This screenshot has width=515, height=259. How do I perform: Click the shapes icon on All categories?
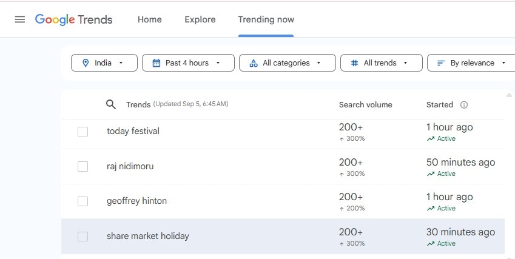pyautogui.click(x=254, y=63)
